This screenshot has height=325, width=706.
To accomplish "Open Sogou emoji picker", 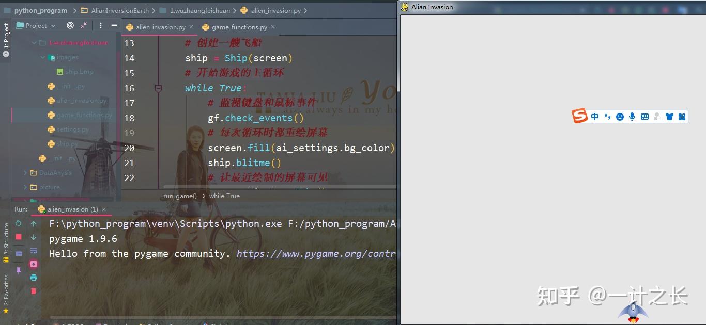I will coord(620,116).
